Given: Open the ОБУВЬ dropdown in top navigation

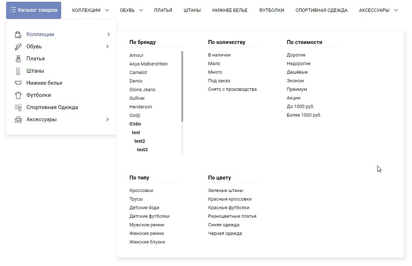Looking at the screenshot, I should pos(131,10).
